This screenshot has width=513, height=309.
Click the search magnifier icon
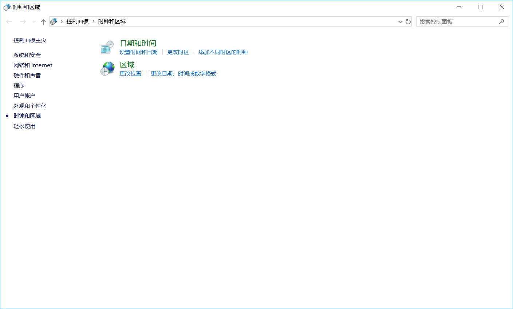501,22
